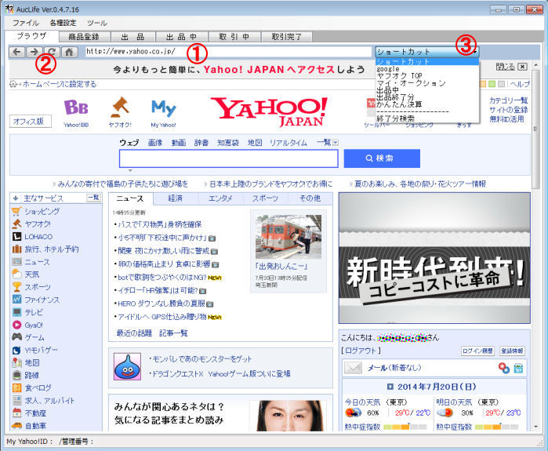This screenshot has width=548, height=451.
Task: Click the ゲーム controller icon
Action: (16, 337)
